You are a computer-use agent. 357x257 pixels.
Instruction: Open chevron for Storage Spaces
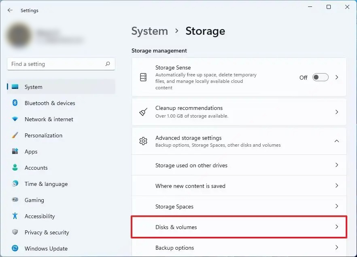337,206
